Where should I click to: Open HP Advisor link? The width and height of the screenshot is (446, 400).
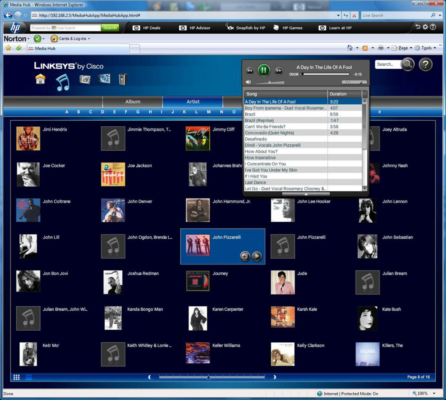click(195, 27)
